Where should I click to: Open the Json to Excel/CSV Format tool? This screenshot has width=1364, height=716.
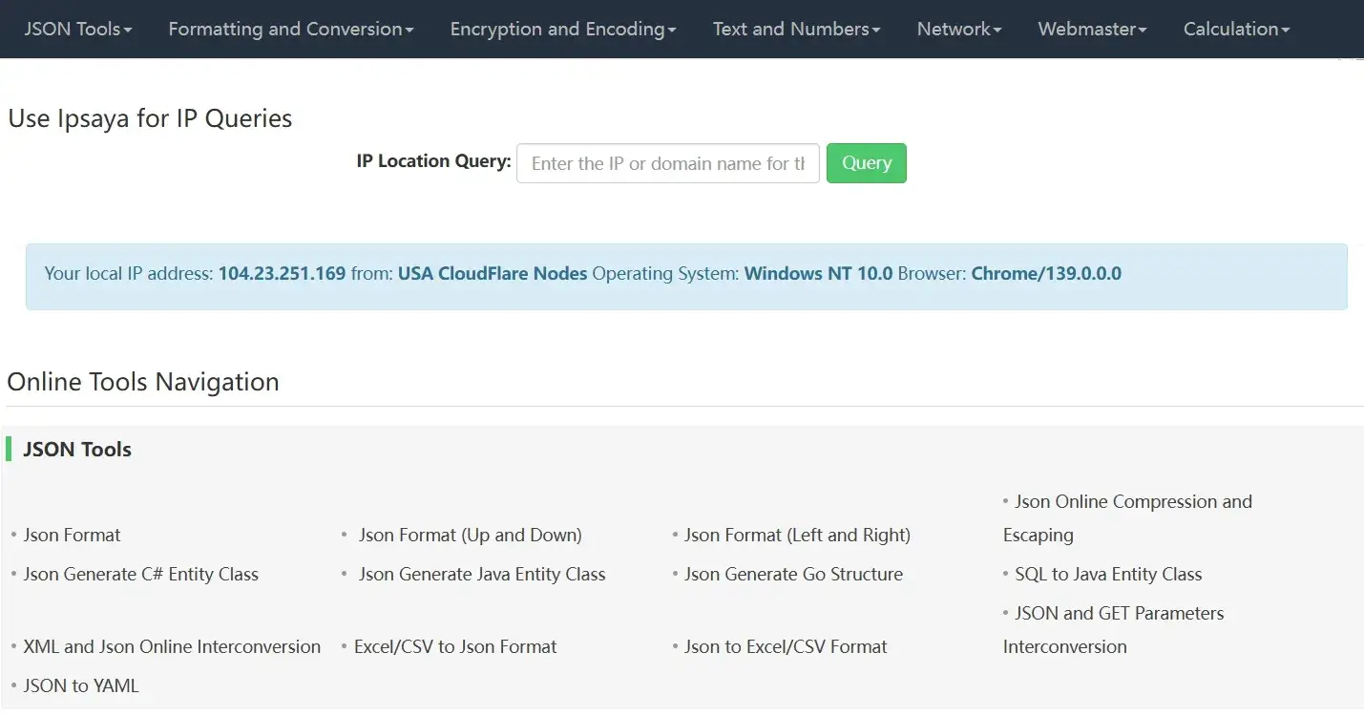point(785,646)
